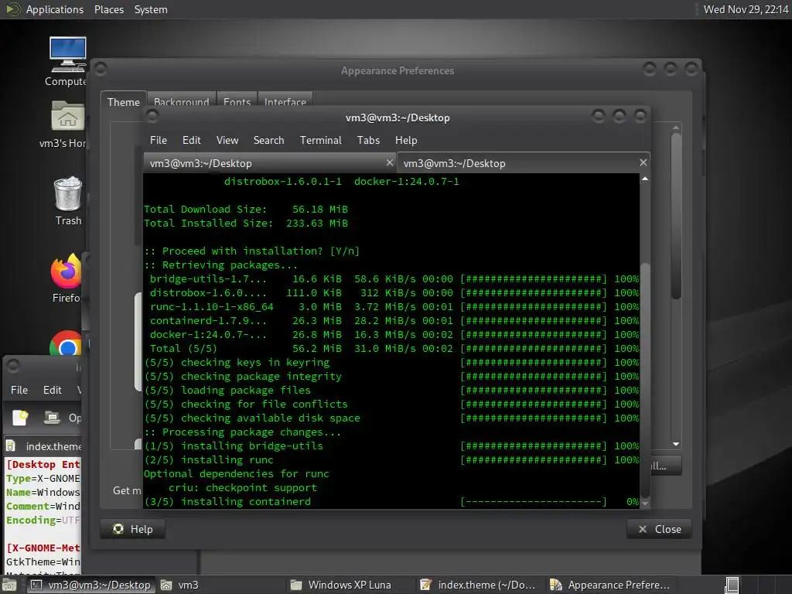This screenshot has height=594, width=792.
Task: Click 'Proceed with installation? [Y/n]' line
Action: pos(251,251)
